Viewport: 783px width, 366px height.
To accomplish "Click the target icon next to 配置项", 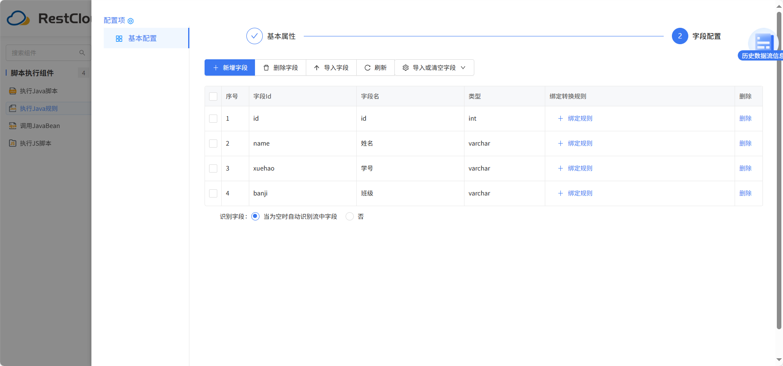I will tap(131, 21).
